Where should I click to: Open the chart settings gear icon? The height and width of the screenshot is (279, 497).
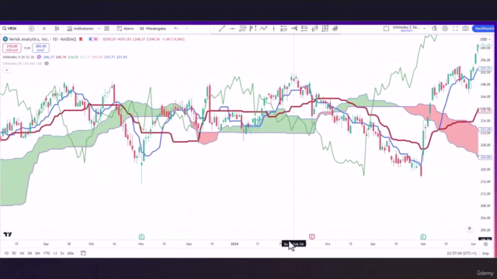(445, 29)
